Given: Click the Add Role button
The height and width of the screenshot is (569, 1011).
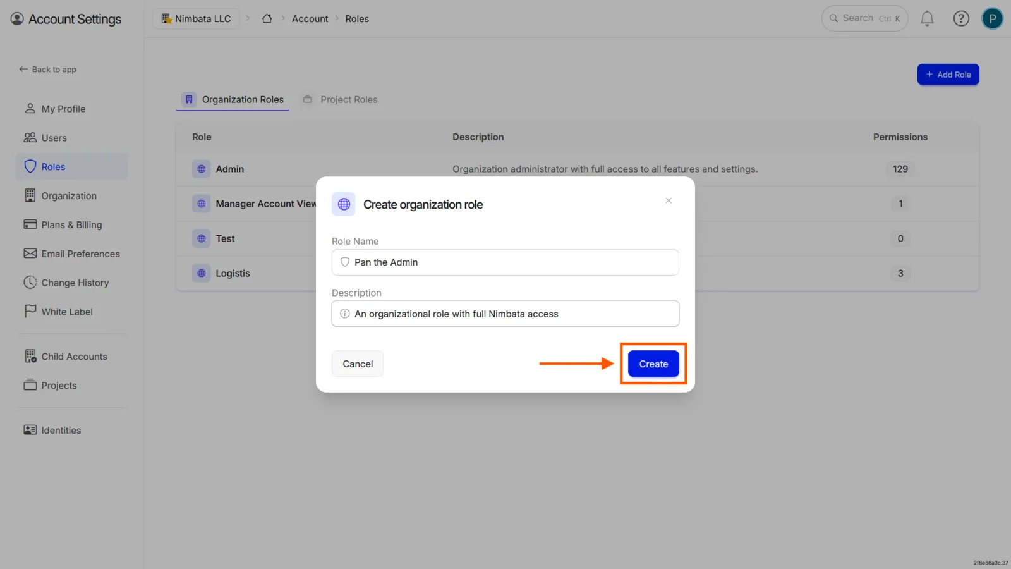Looking at the screenshot, I should (948, 75).
